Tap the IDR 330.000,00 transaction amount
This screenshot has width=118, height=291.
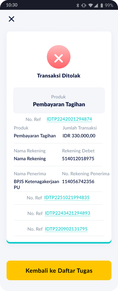[x=79, y=136]
